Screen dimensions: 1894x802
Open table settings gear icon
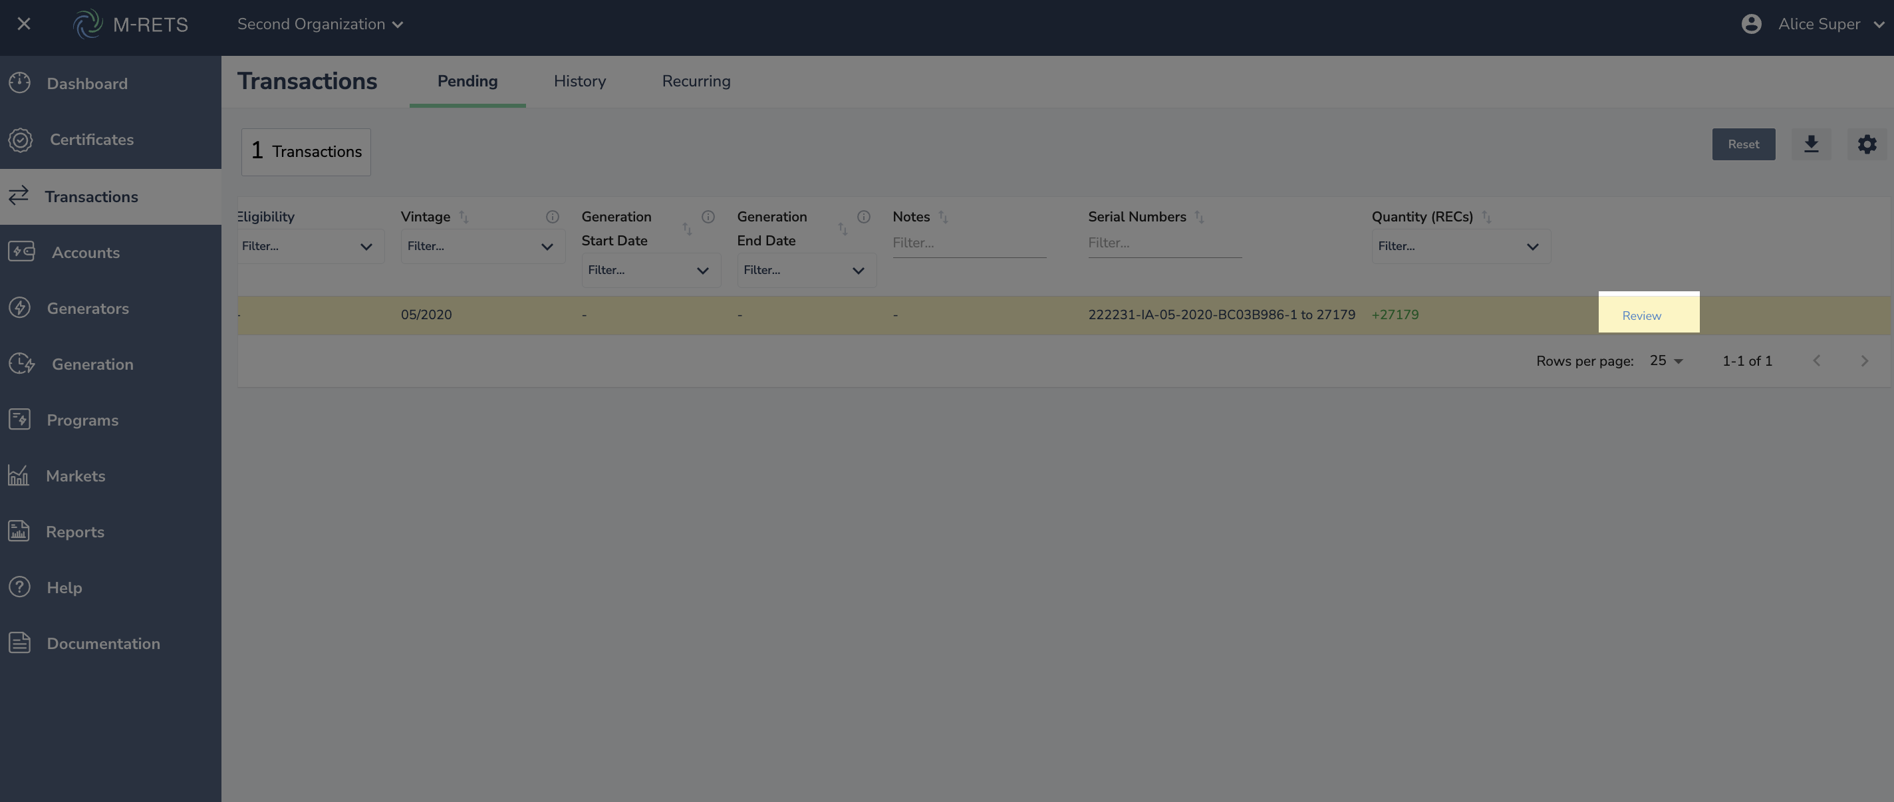coord(1867,144)
